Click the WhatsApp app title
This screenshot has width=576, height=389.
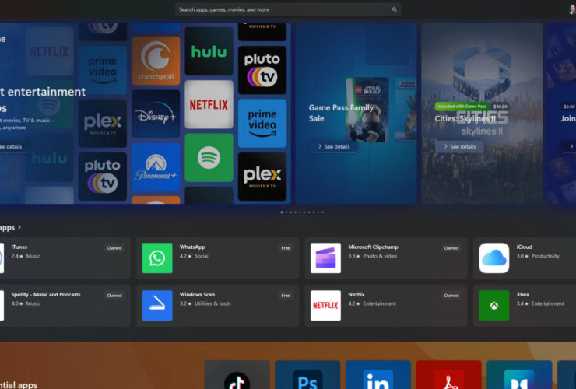[192, 247]
